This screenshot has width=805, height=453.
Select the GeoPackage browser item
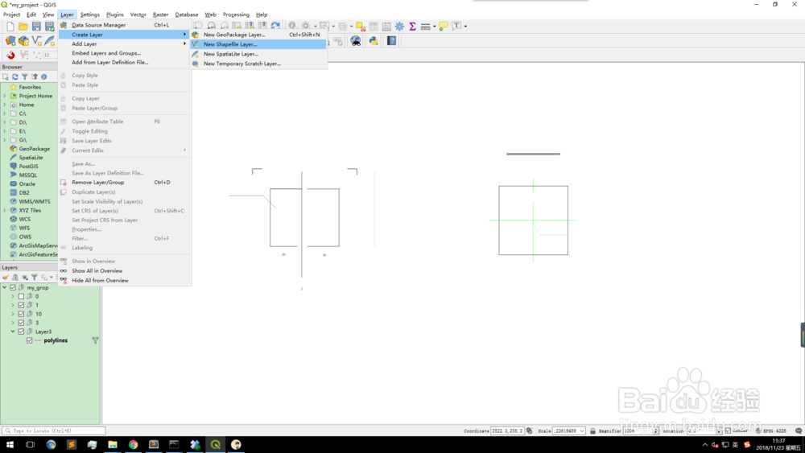[30, 149]
